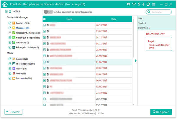The image size is (177, 119).
Task: Select Messages (28) in the sidebar
Action: [x=23, y=28]
